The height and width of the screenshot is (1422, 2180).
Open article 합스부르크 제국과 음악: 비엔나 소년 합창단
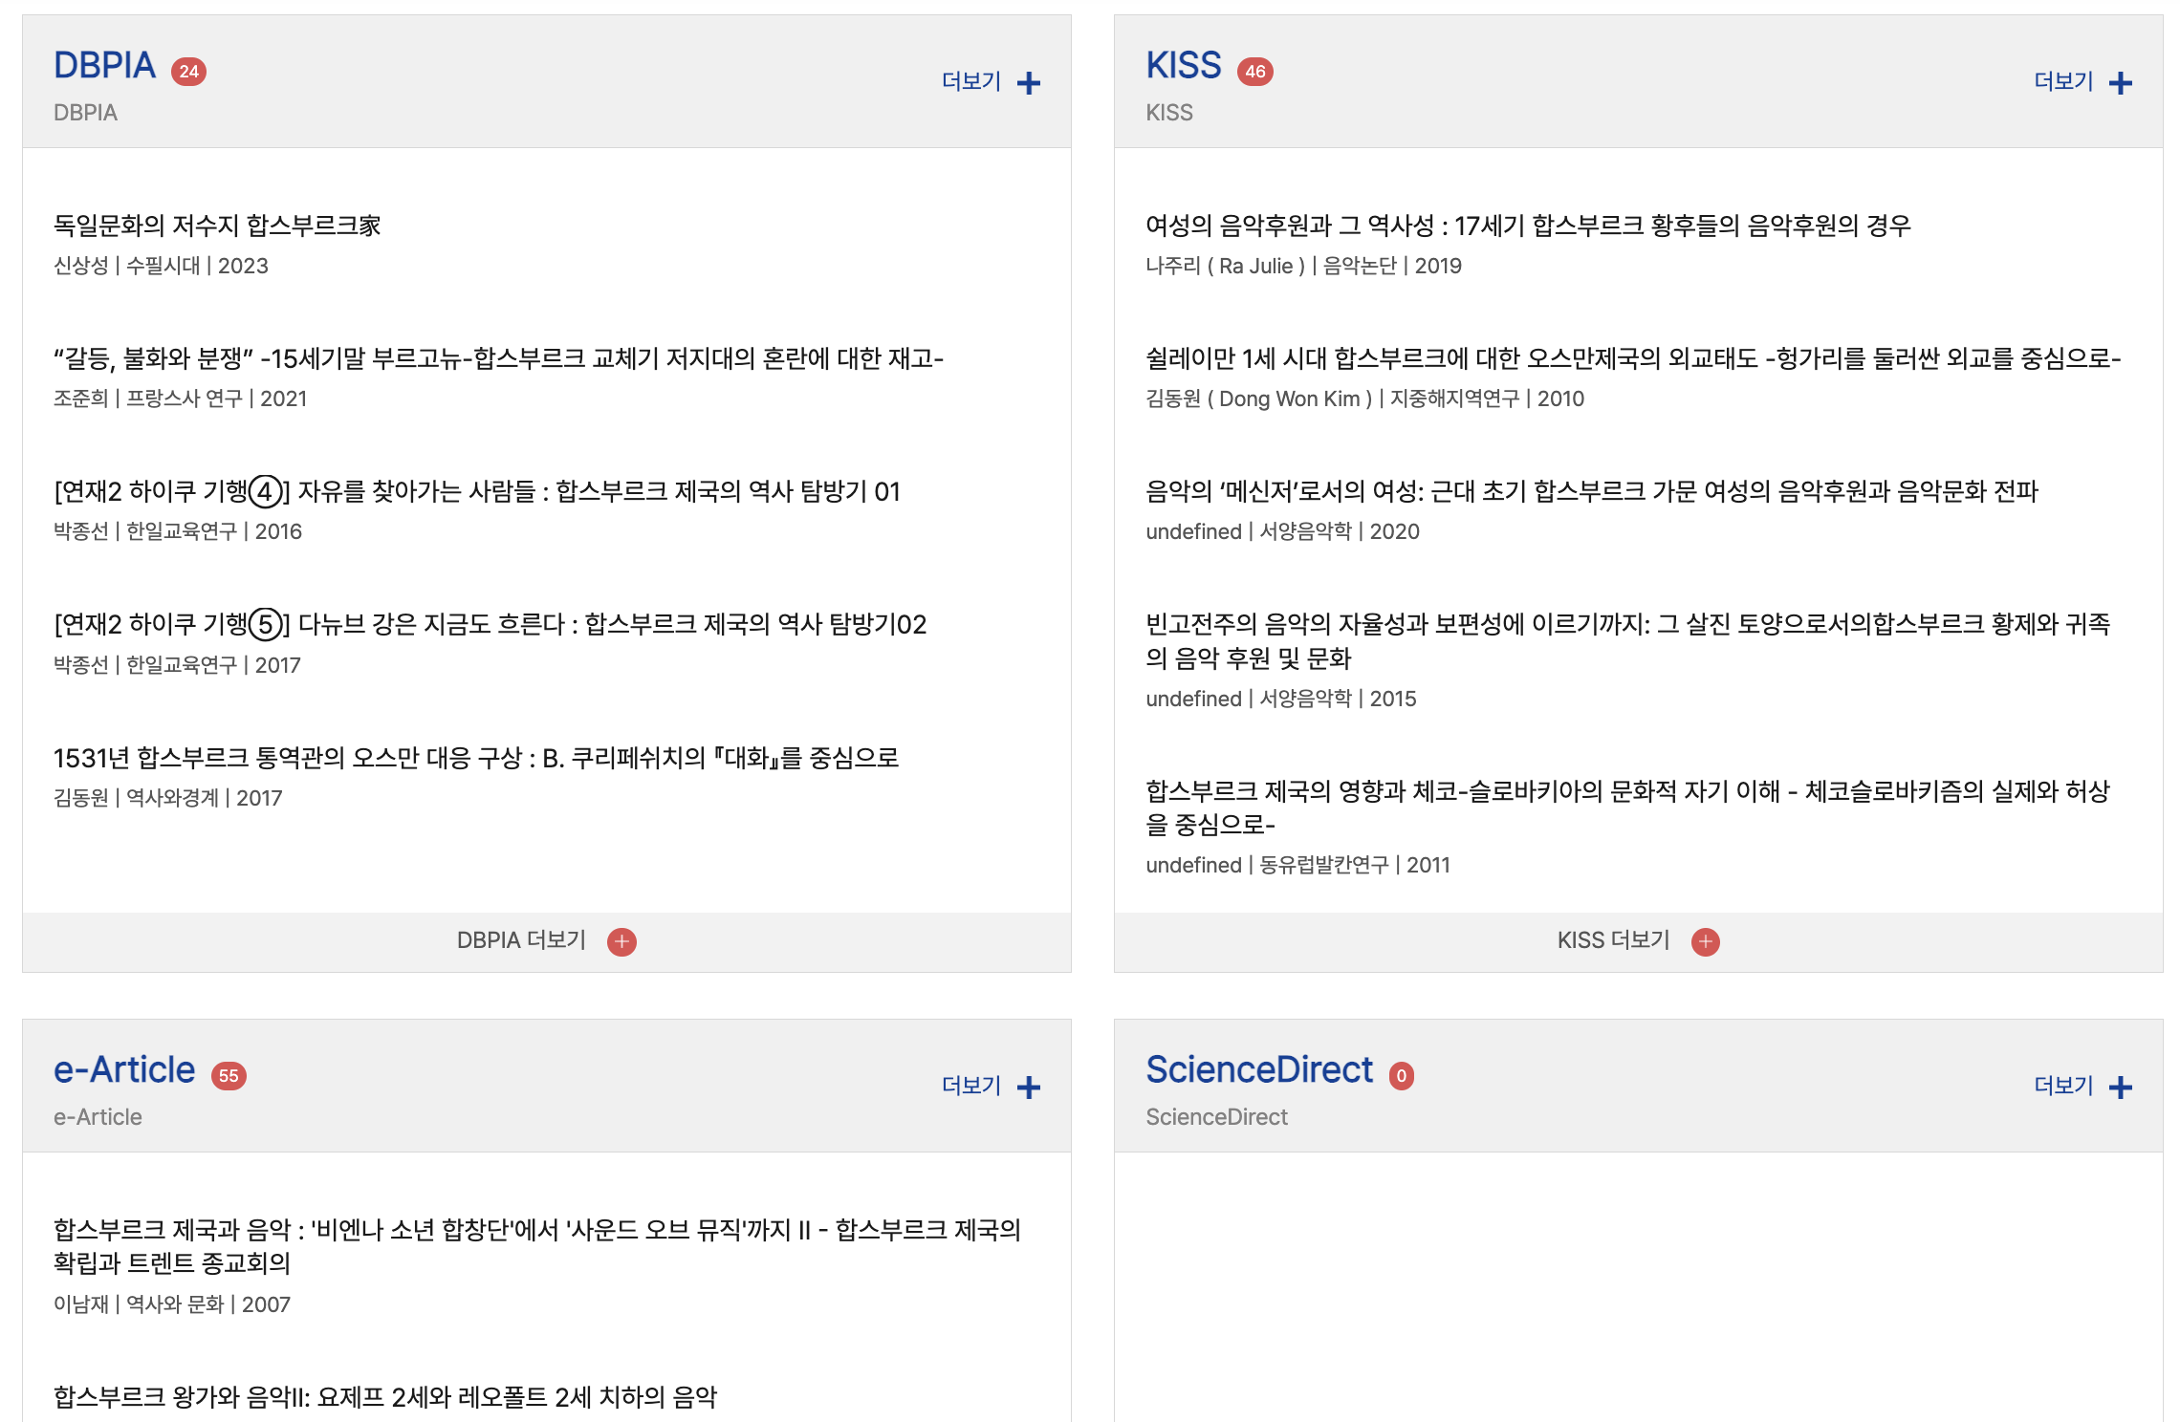click(537, 1246)
